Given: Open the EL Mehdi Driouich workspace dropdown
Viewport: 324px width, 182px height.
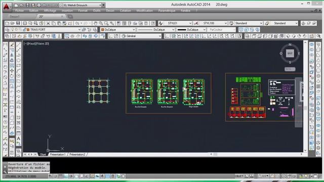Looking at the screenshot, I should pyautogui.click(x=100, y=5).
